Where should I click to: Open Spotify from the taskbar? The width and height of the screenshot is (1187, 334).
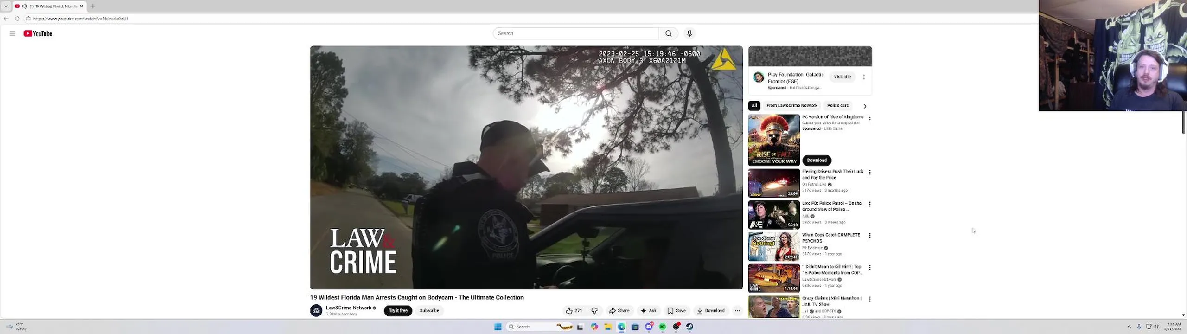click(x=663, y=327)
